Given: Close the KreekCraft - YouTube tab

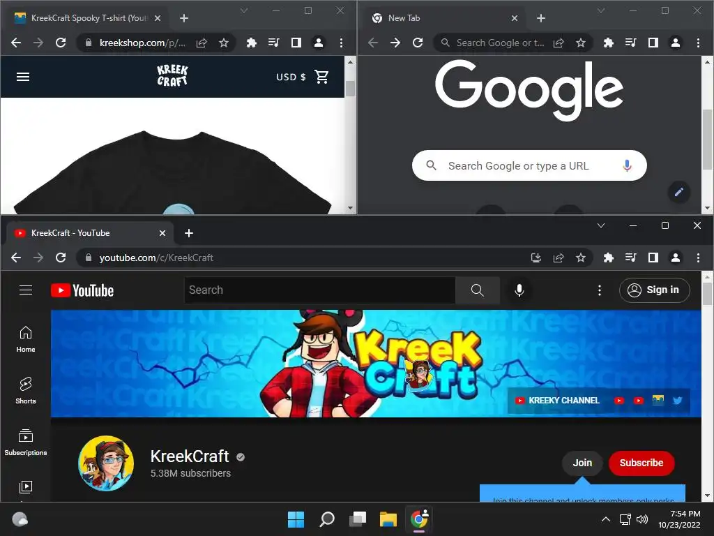Looking at the screenshot, I should [x=162, y=233].
